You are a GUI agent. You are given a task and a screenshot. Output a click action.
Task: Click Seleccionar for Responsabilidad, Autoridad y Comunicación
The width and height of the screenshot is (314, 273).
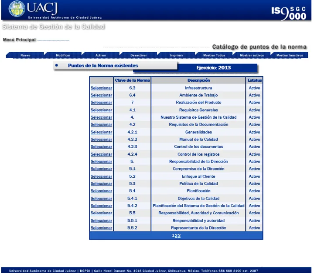pos(101,213)
